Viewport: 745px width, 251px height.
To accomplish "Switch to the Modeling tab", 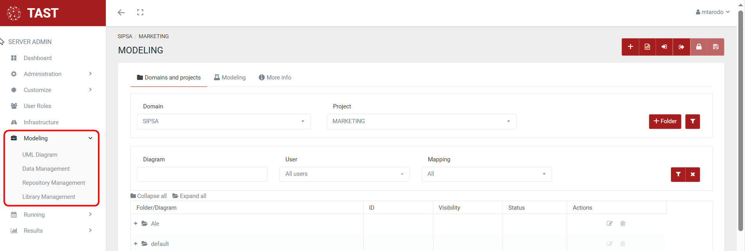I will [x=230, y=78].
